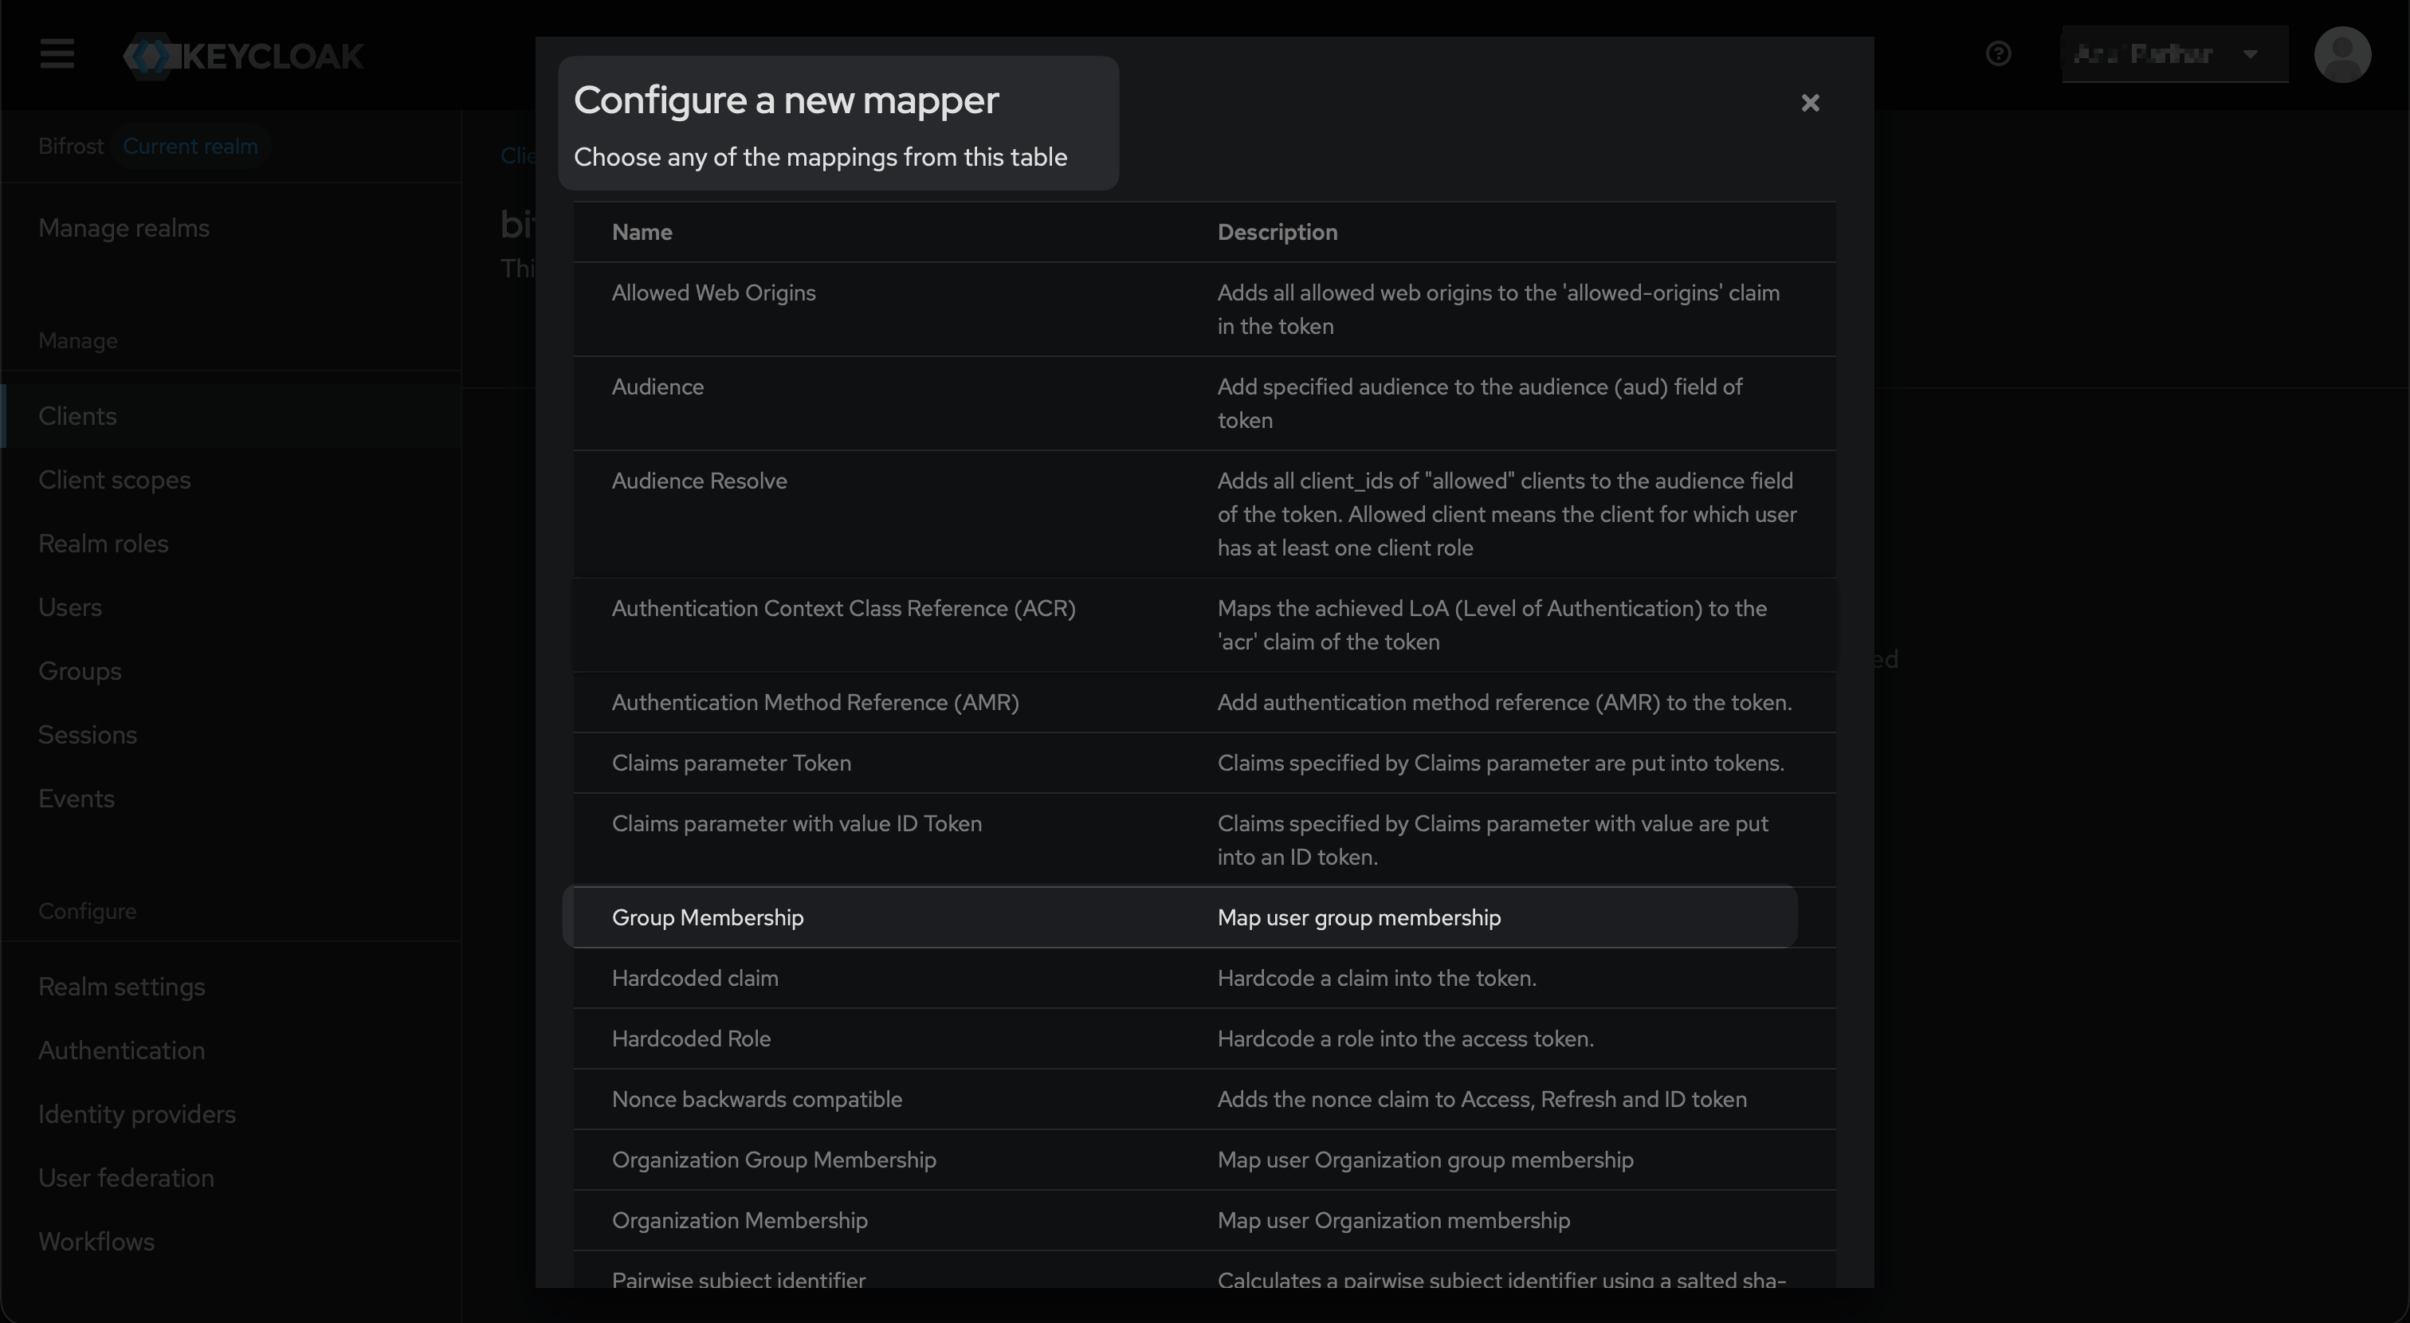Image resolution: width=2410 pixels, height=1323 pixels.
Task: Select the Allowed Web Origins mapper
Action: coord(1204,308)
